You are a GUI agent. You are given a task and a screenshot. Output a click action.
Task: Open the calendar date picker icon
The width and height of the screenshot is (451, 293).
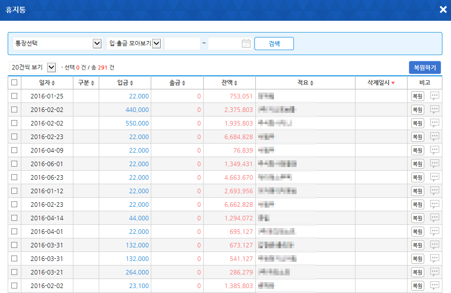246,44
